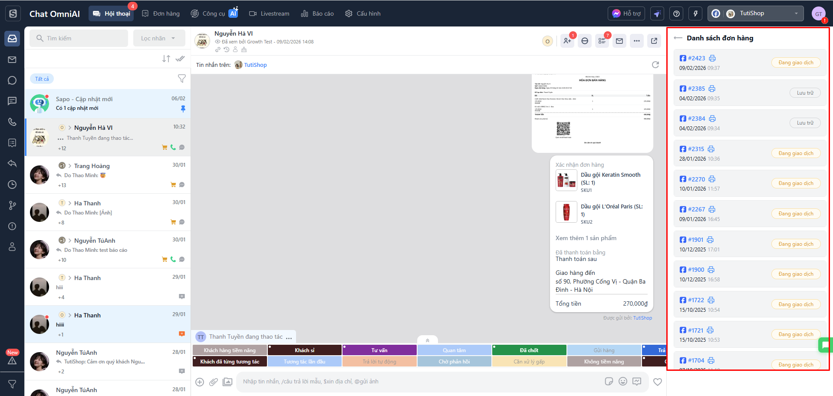Viewport: 833px width, 396px height.
Task: Open the branch workflow icon in left sidebar
Action: (x=12, y=205)
